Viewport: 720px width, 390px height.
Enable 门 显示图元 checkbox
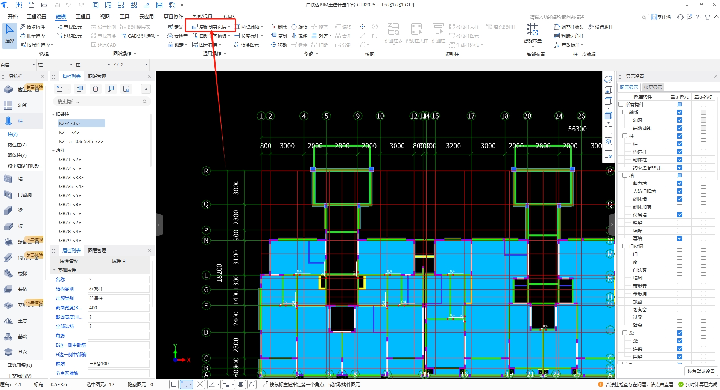point(680,254)
